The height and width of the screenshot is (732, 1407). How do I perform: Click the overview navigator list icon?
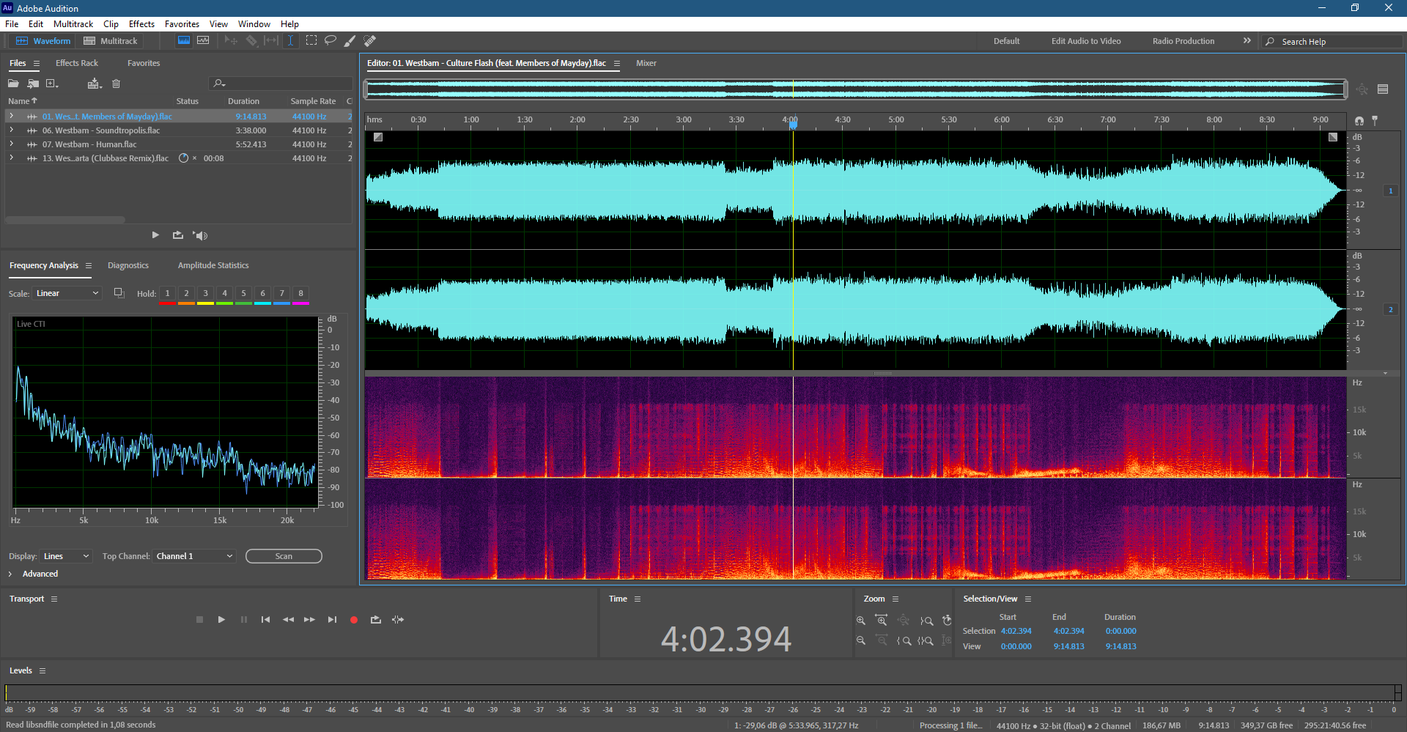pyautogui.click(x=1383, y=89)
